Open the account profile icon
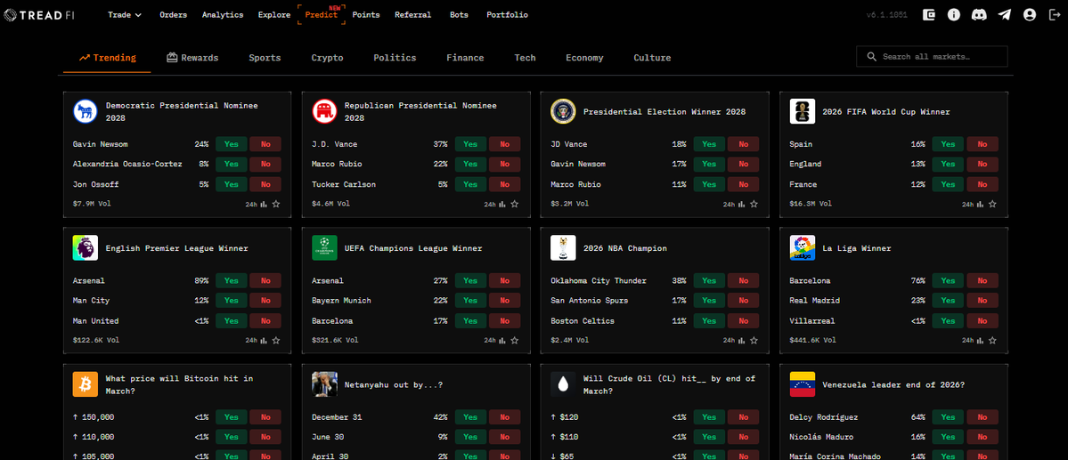1068x460 pixels. pos(1029,14)
